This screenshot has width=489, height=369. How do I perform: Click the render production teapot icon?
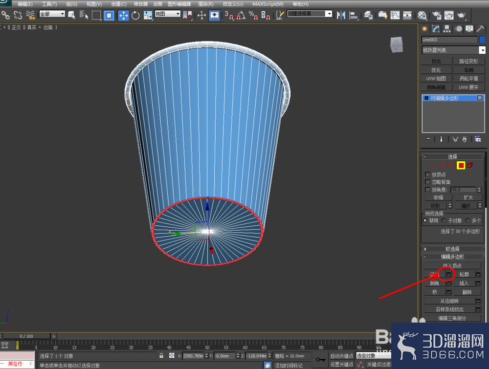point(461,15)
